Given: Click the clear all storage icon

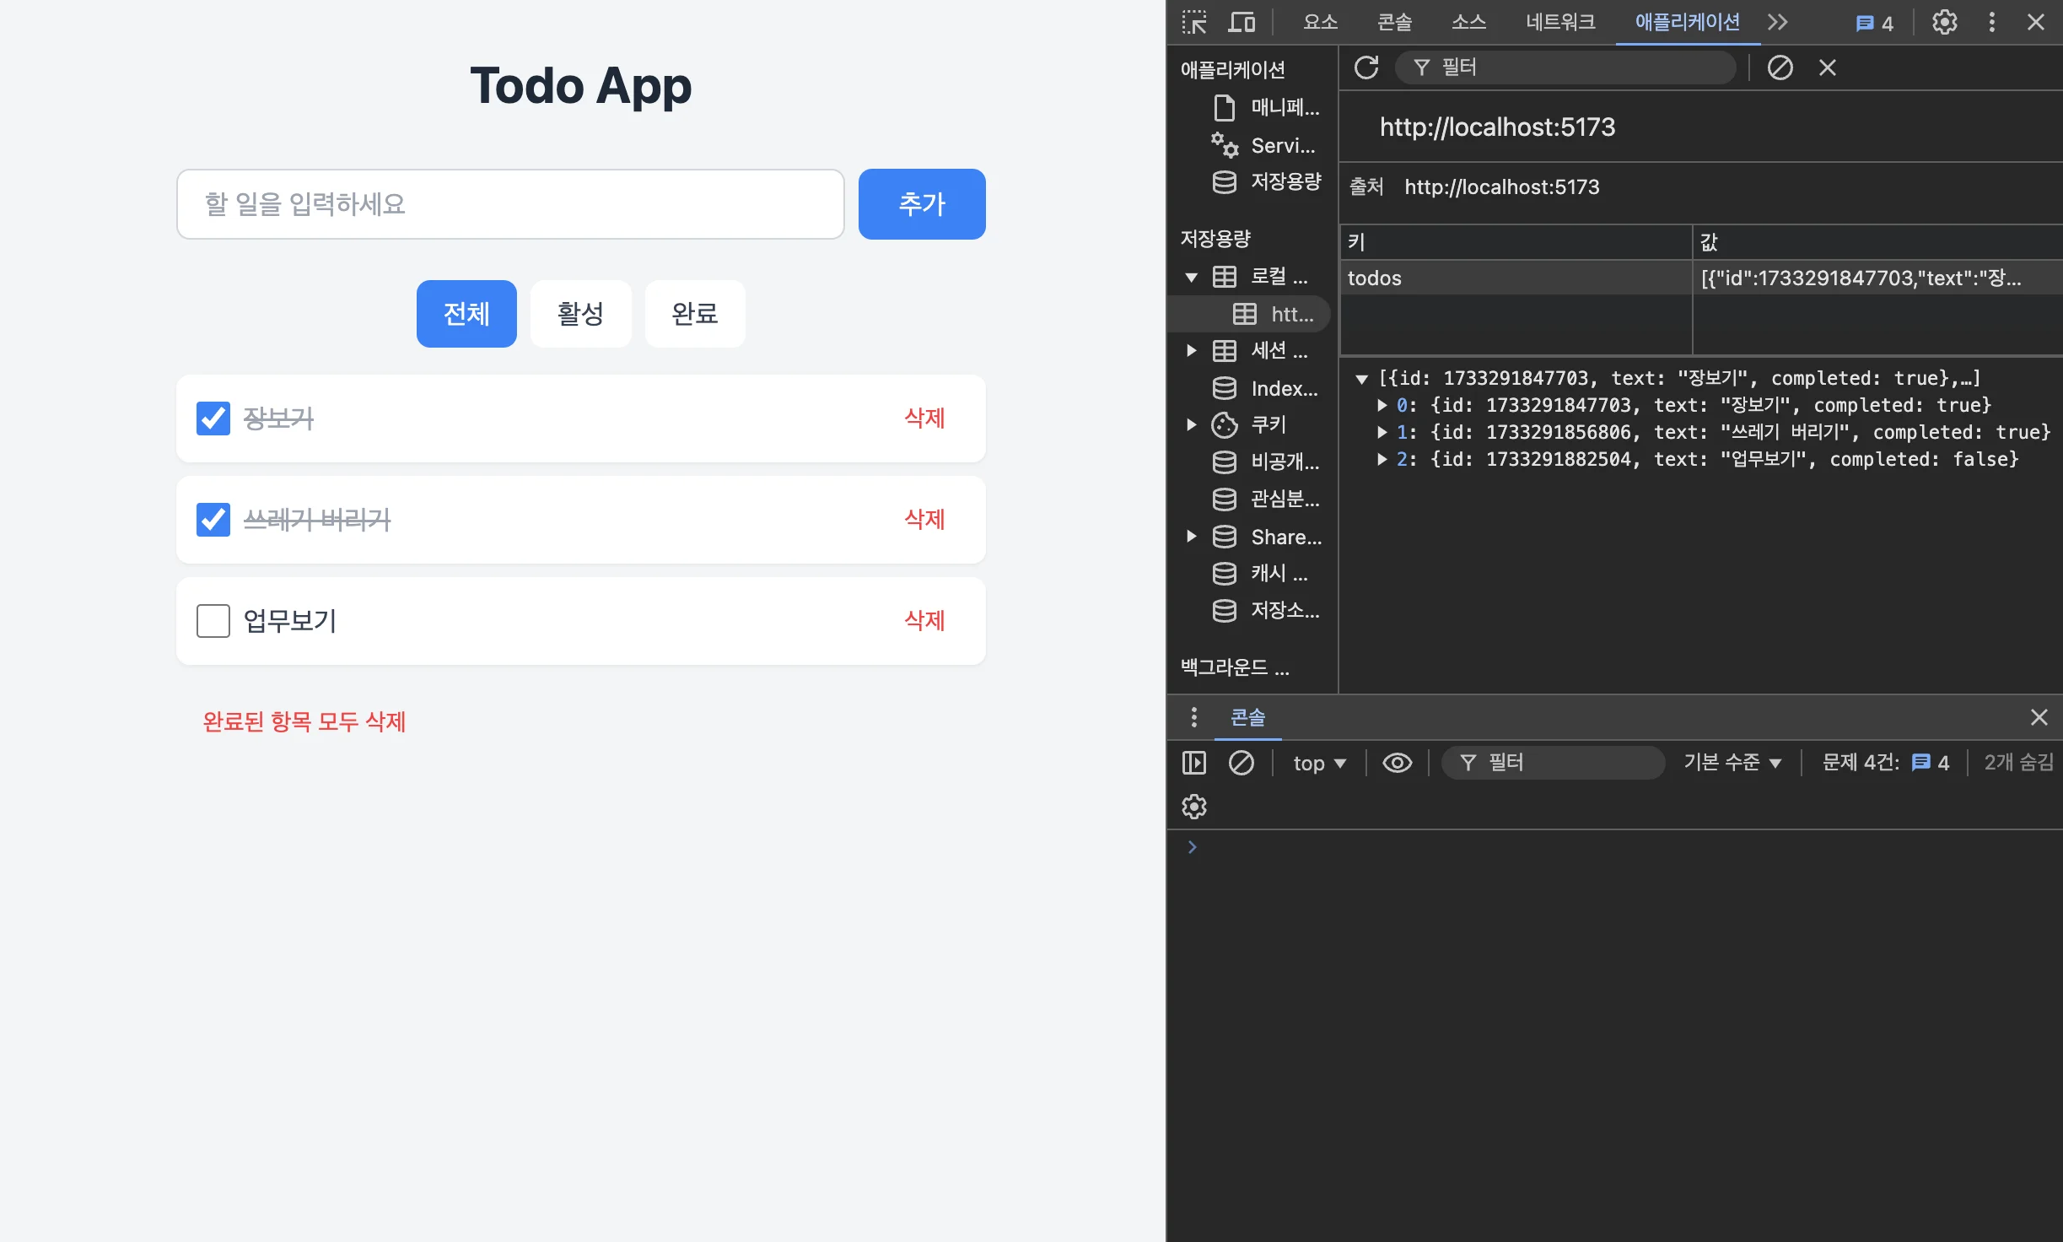Looking at the screenshot, I should point(1780,67).
